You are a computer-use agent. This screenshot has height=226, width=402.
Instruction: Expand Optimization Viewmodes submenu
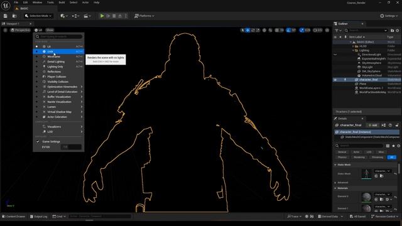pyautogui.click(x=58, y=87)
